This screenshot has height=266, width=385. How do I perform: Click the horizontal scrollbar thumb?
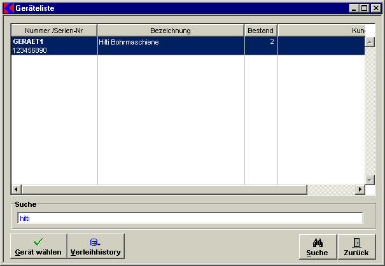tap(163, 190)
